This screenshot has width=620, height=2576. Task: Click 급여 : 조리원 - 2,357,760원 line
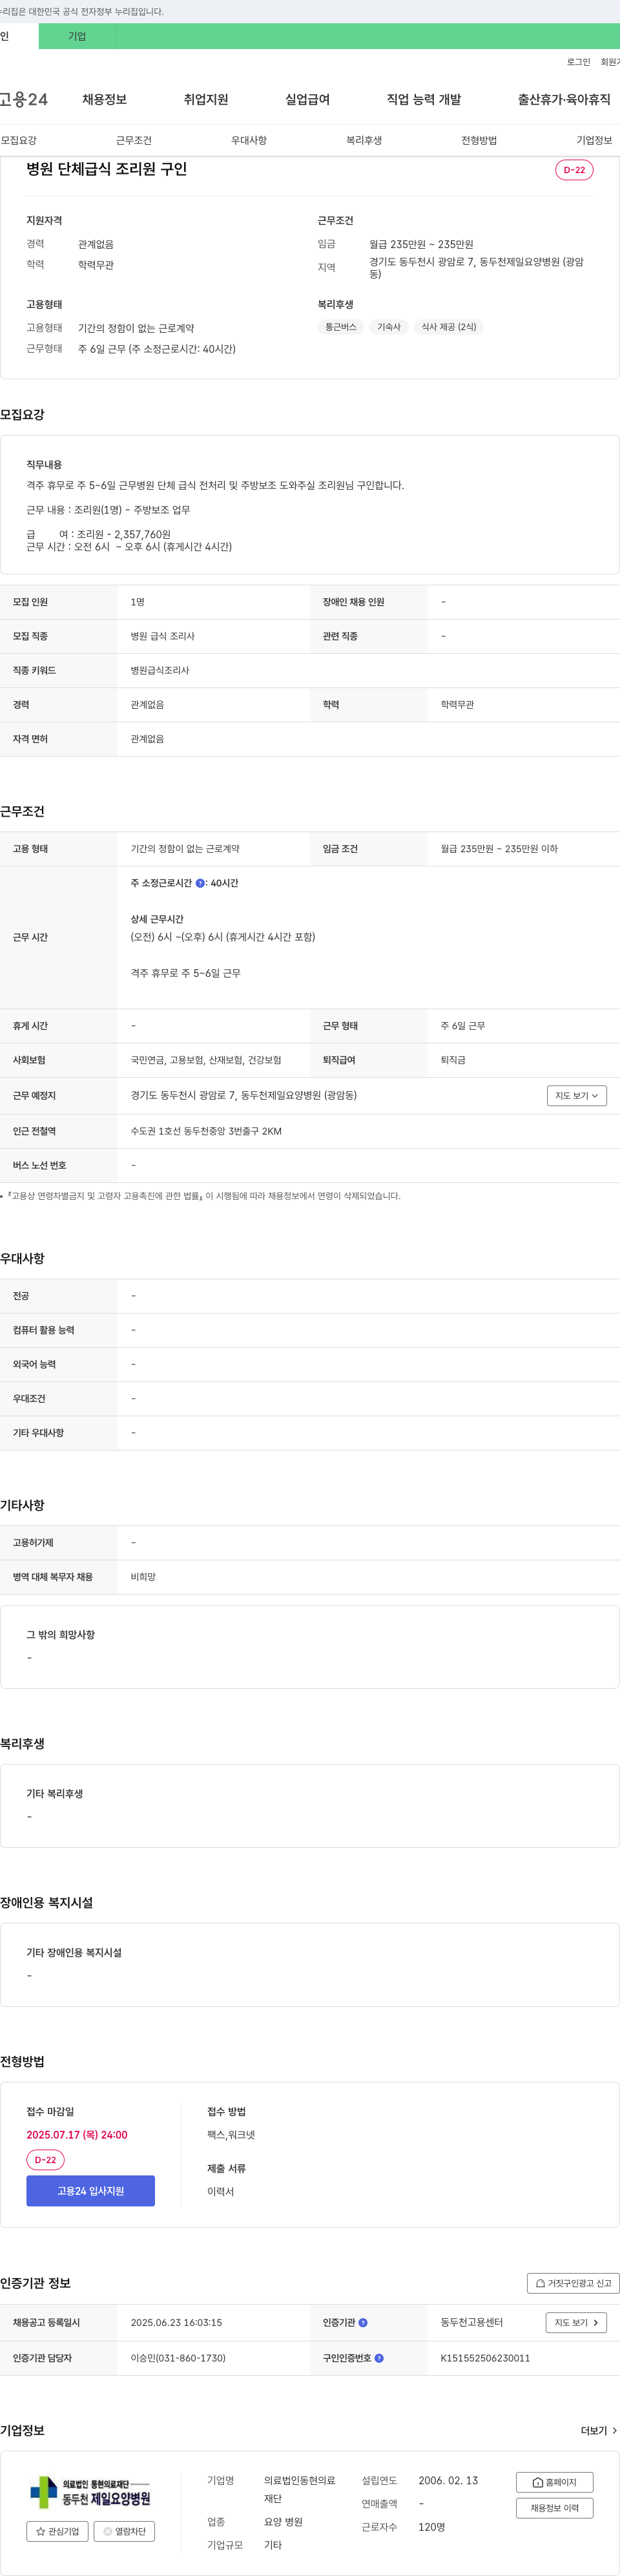pyautogui.click(x=99, y=534)
